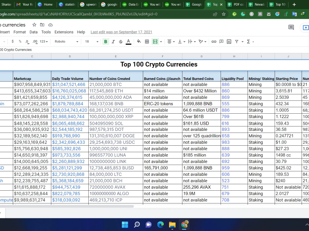This screenshot has width=309, height=231.
Task: Select the Top 100 Crypto Currencies title cell
Action: tap(159, 64)
